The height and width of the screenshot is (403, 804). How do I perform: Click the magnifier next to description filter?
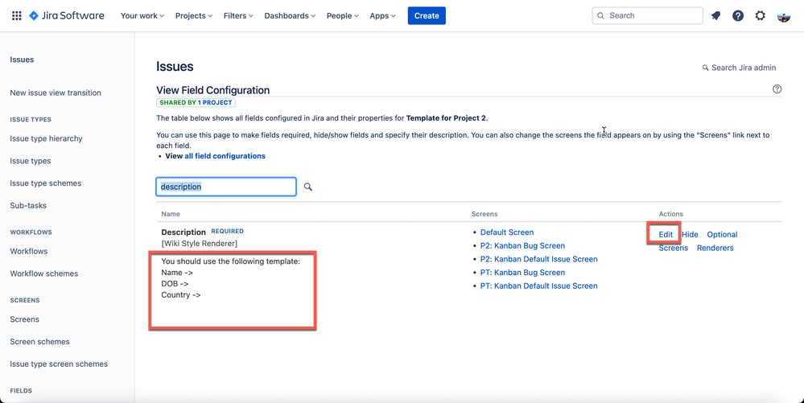[x=308, y=187]
